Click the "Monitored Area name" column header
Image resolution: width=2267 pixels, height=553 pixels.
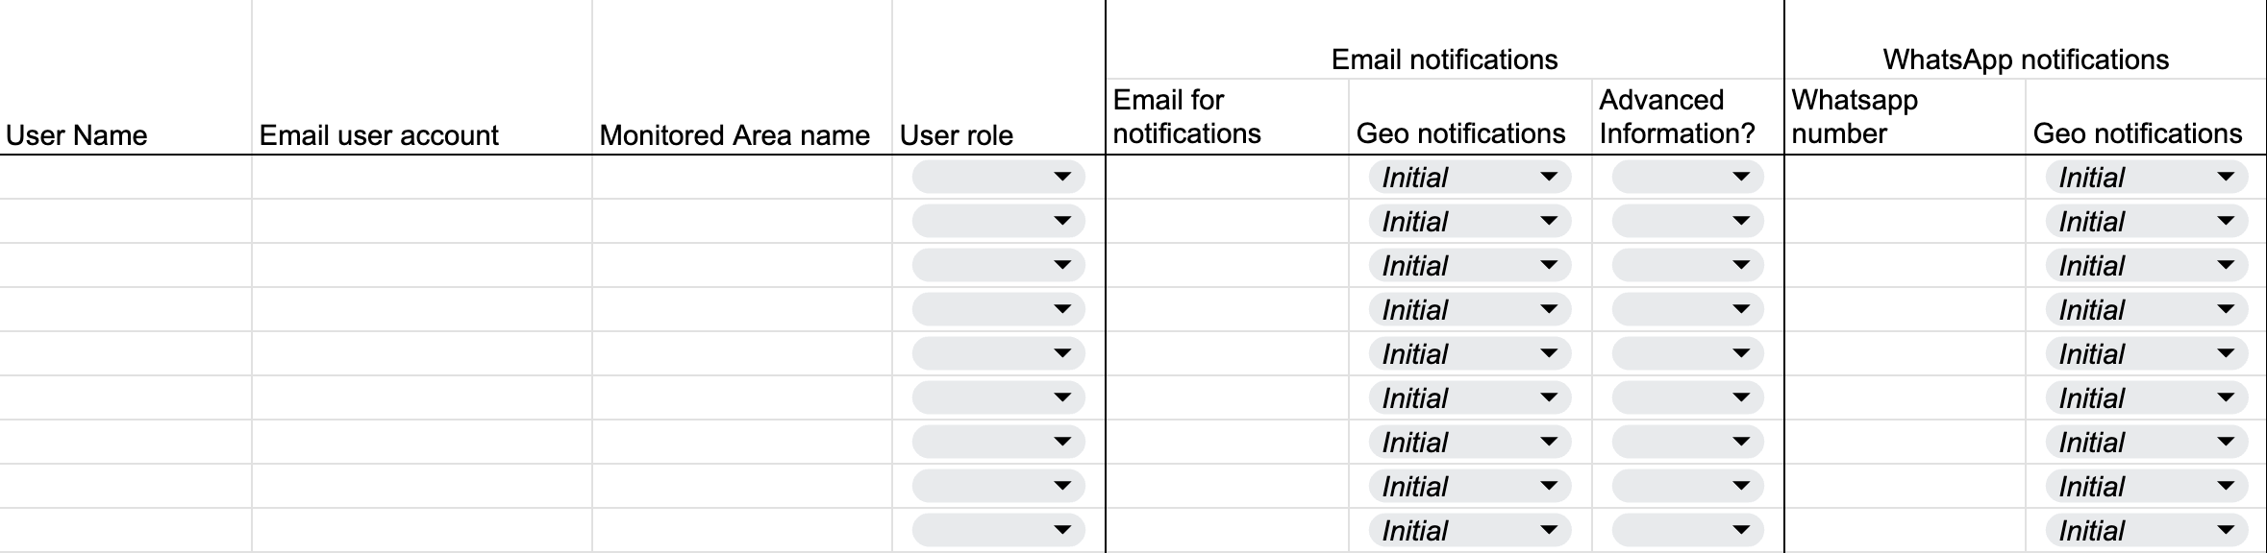pyautogui.click(x=735, y=135)
